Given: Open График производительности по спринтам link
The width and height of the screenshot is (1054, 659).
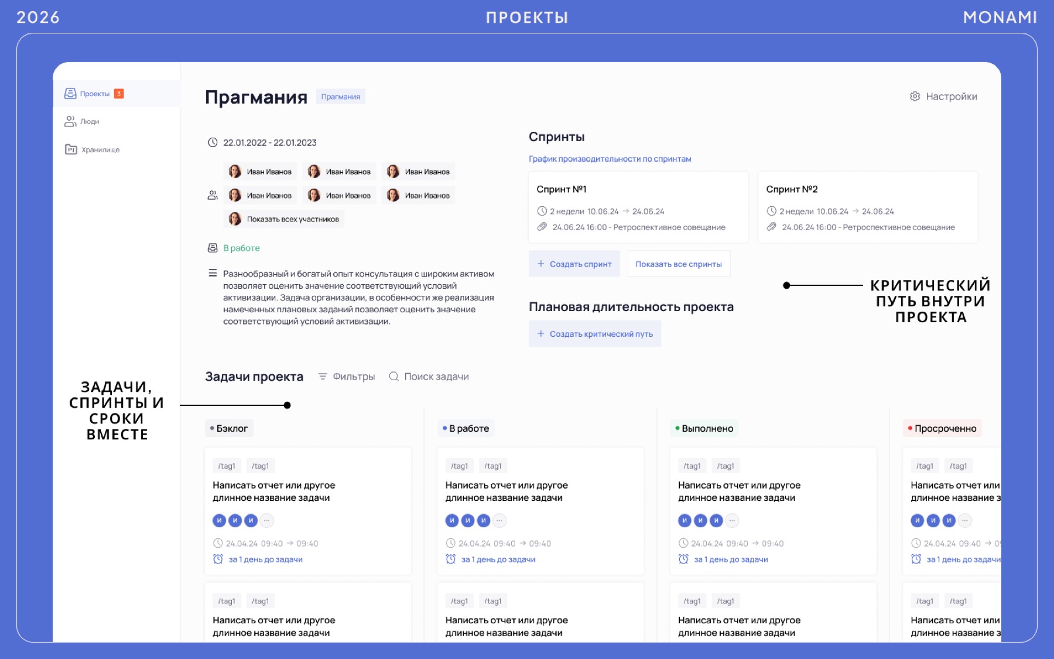Looking at the screenshot, I should (610, 159).
